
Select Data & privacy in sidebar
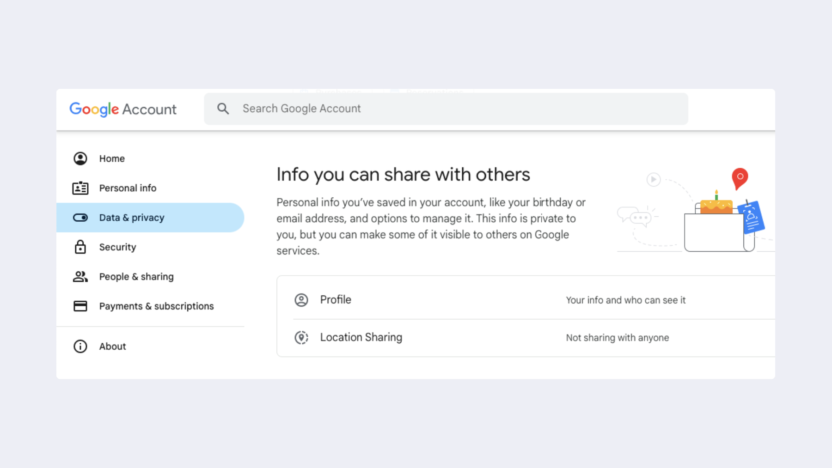point(150,218)
